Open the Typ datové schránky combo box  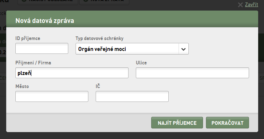[132, 49]
